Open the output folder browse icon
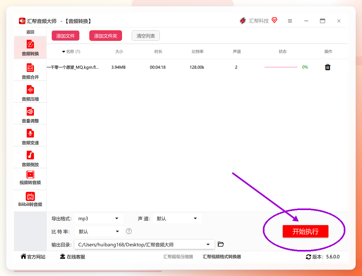362x276 pixels. click(x=221, y=244)
